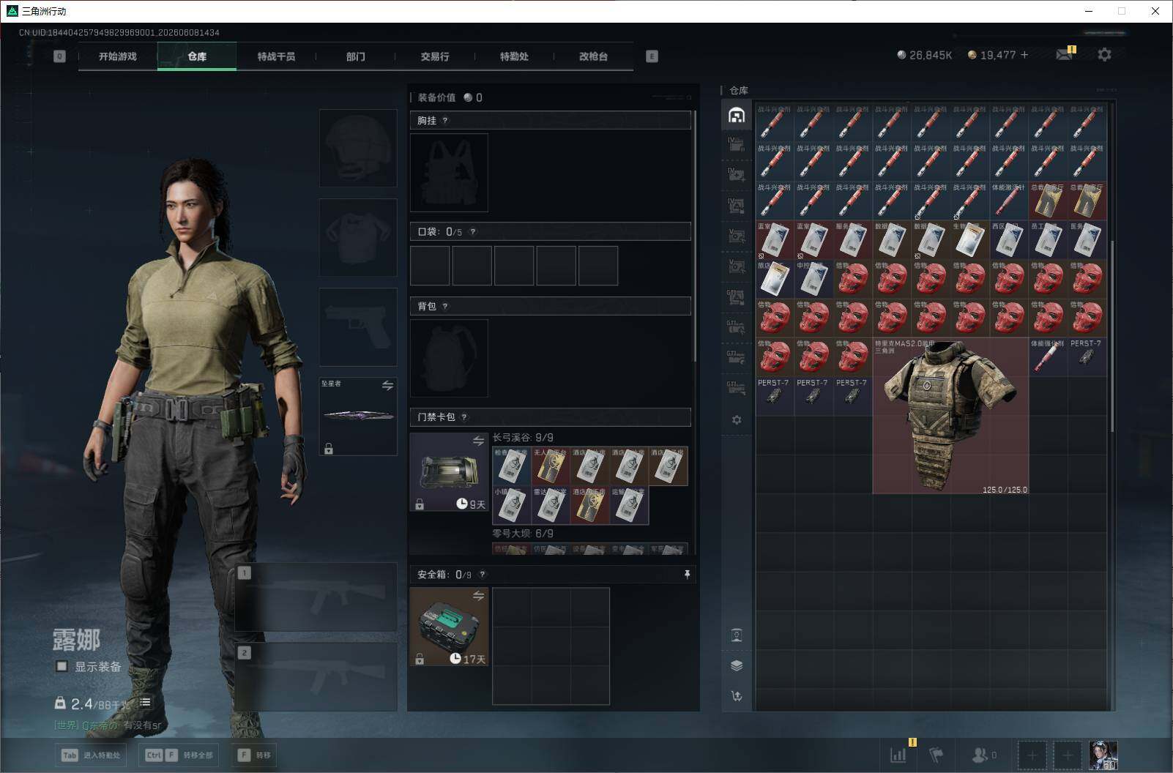Select the empty primary weapon slot 1
1173x773 pixels.
click(316, 597)
